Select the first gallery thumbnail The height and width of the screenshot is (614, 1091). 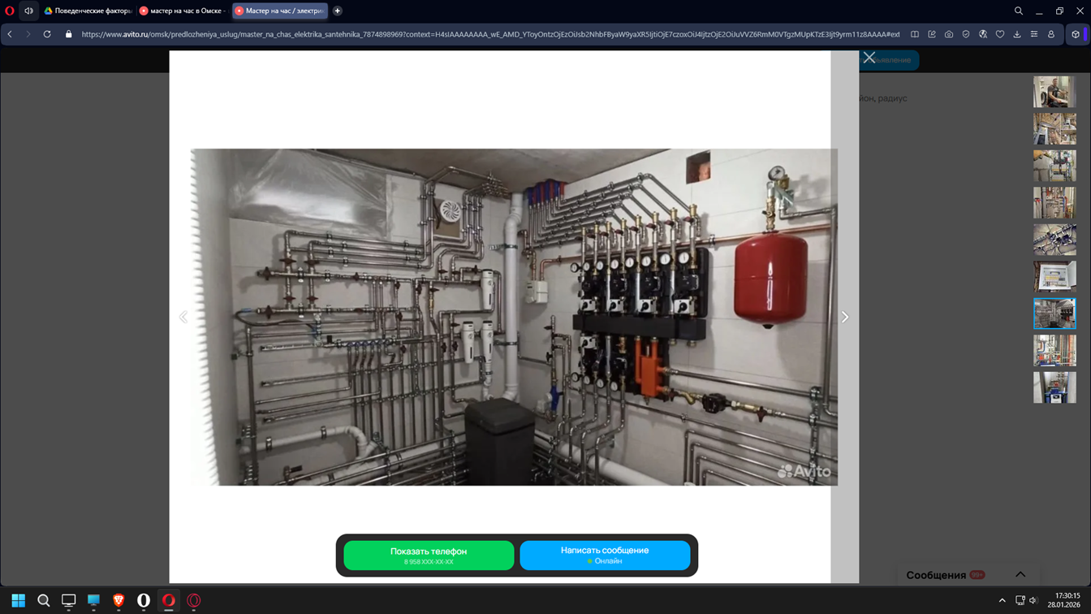pyautogui.click(x=1054, y=92)
